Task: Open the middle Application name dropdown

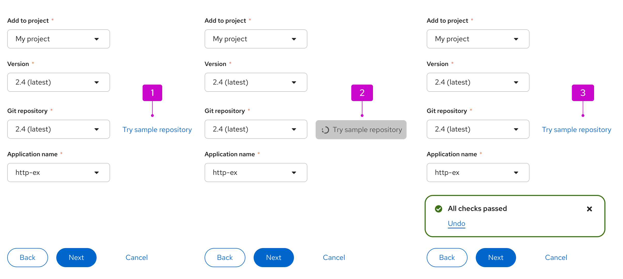Action: (x=255, y=173)
